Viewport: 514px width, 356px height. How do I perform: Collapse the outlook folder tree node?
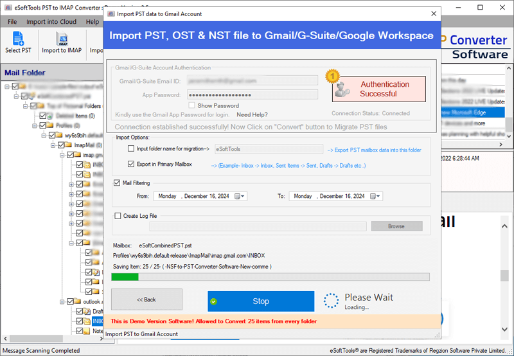click(x=62, y=301)
